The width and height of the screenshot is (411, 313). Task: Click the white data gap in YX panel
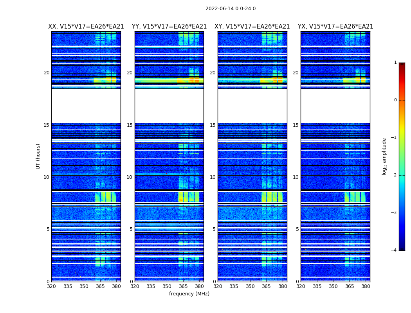click(335, 106)
